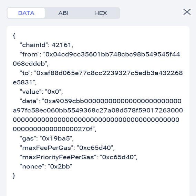Click the from address starting 0x04cd9cc

coord(112,54)
